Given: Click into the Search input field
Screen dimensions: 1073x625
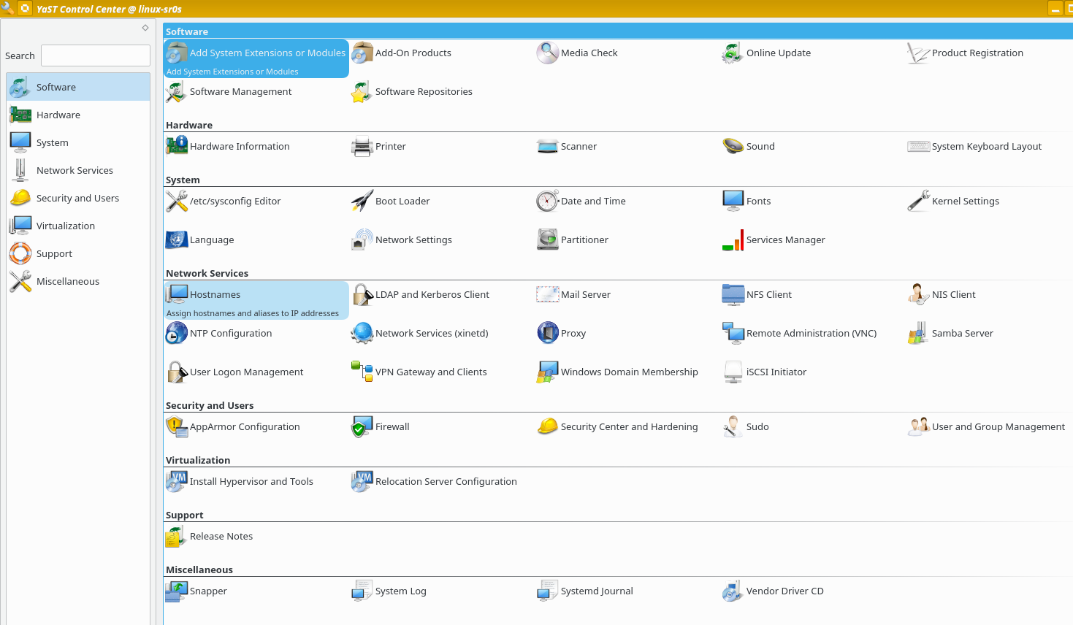Looking at the screenshot, I should click(96, 55).
